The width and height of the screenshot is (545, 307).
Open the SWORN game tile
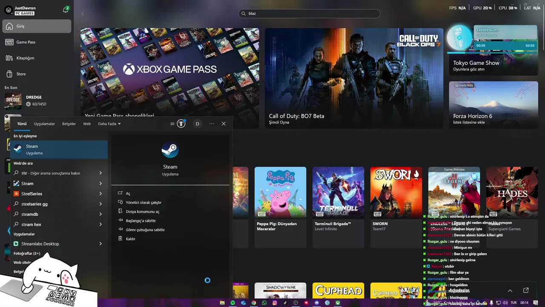tap(396, 207)
